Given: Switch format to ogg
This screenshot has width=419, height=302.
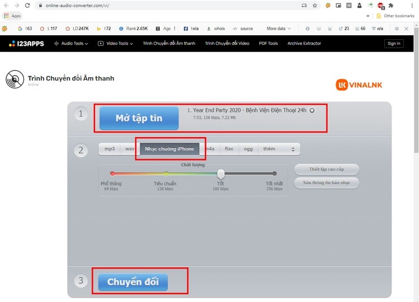Looking at the screenshot, I should click(248, 149).
